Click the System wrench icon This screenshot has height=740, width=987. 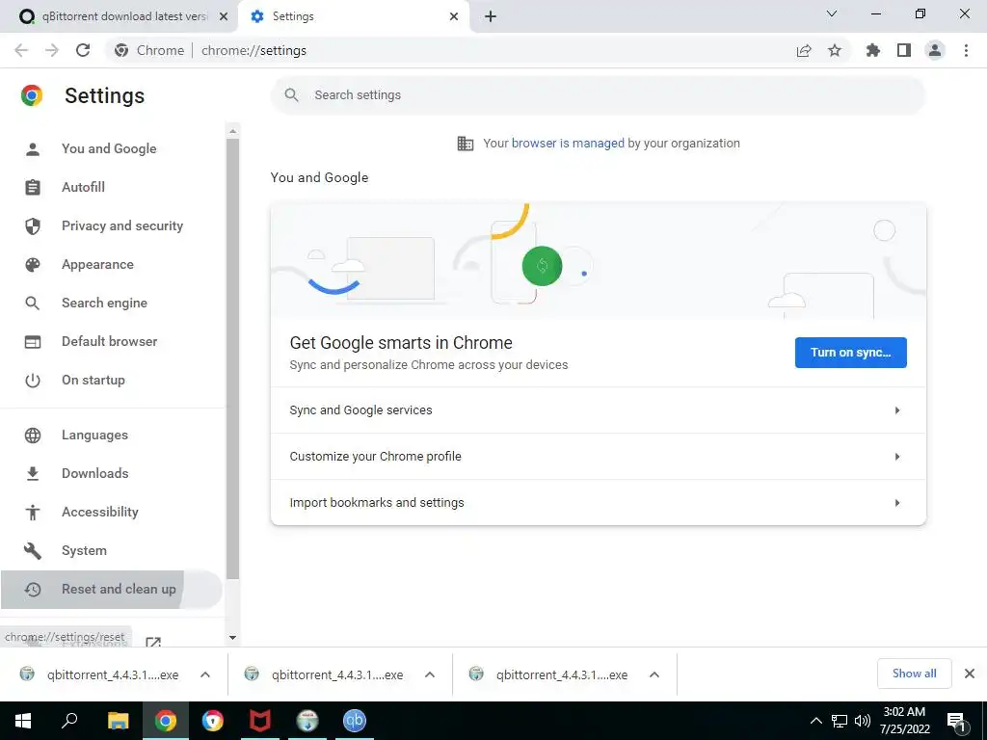(x=33, y=551)
